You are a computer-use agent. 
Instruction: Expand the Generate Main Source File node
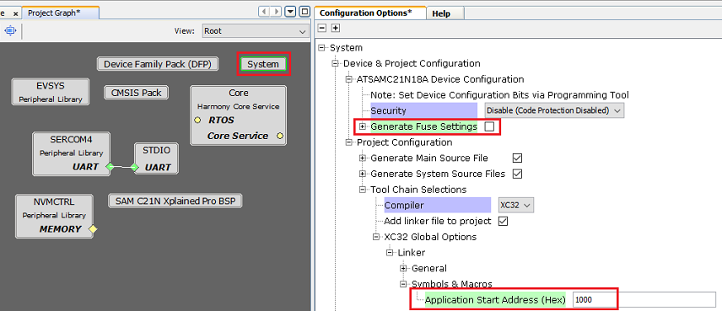[x=363, y=158]
